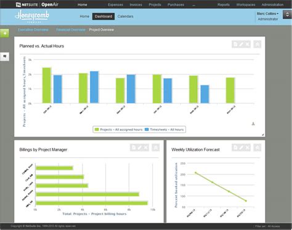Collapse the Weekly Utilization Forecast portlet
The width and height of the screenshot is (292, 230).
[258, 148]
